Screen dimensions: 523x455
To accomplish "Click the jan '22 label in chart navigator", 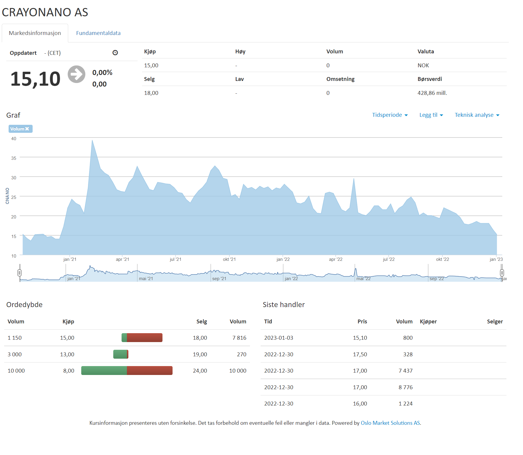I will pos(291,279).
